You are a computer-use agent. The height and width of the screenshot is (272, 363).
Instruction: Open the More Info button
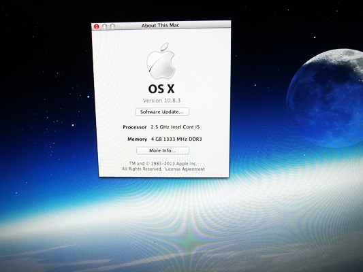(x=163, y=150)
